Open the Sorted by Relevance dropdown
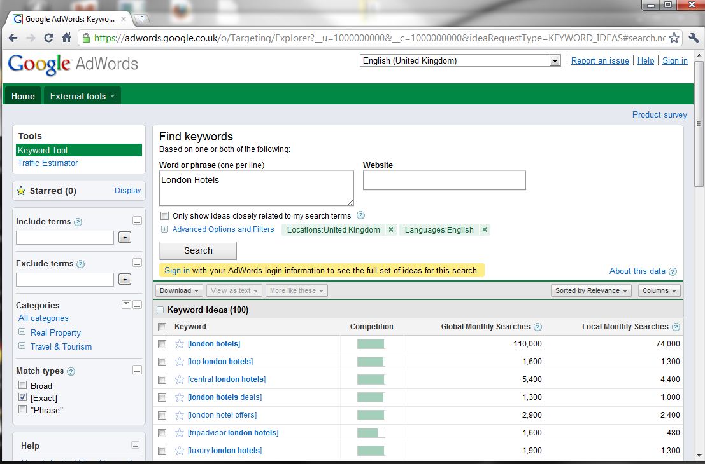705x464 pixels. click(591, 290)
